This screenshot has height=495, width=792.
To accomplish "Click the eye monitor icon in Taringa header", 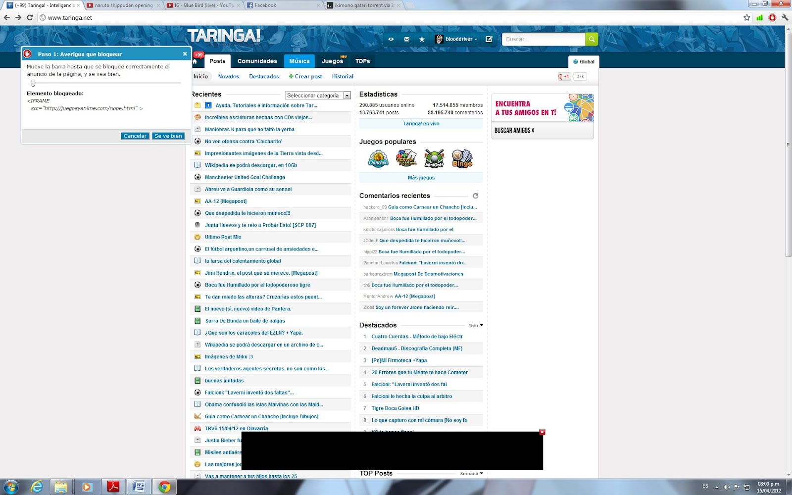I will click(391, 39).
